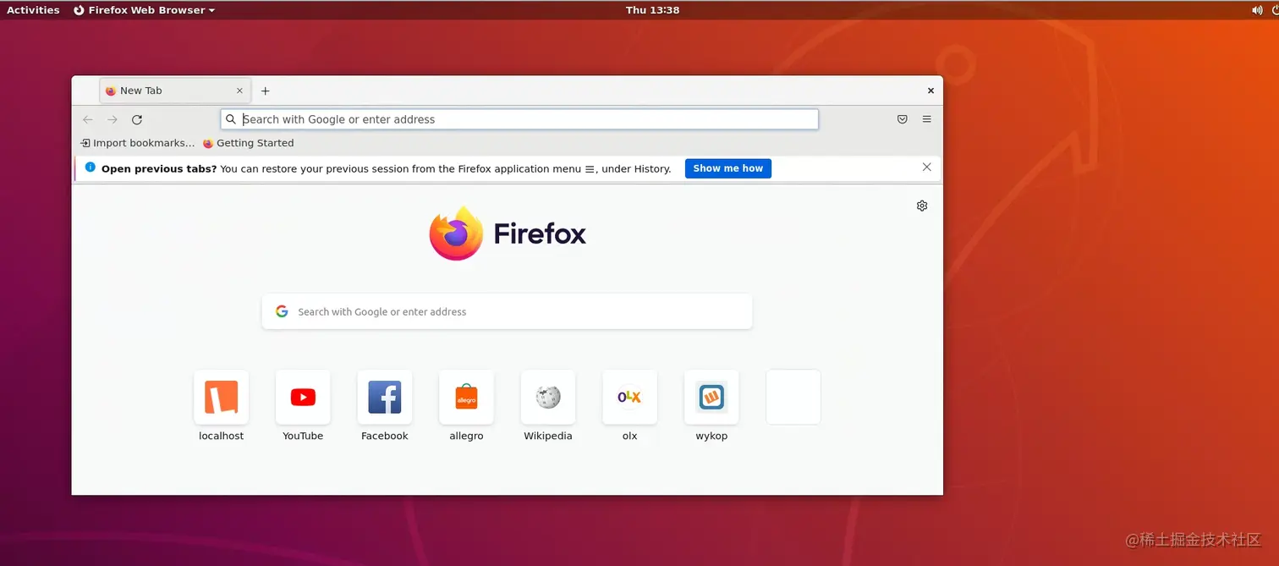Click the empty shortcut tile placeholder
The height and width of the screenshot is (566, 1279).
[x=793, y=397]
